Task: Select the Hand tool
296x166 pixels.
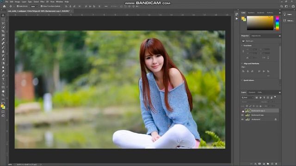Action: pyautogui.click(x=3, y=91)
